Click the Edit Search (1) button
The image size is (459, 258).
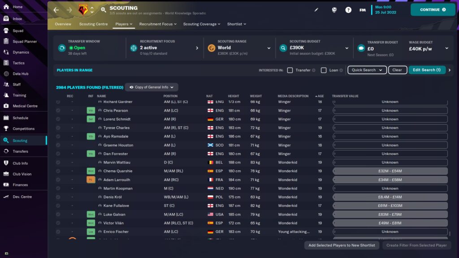(427, 70)
